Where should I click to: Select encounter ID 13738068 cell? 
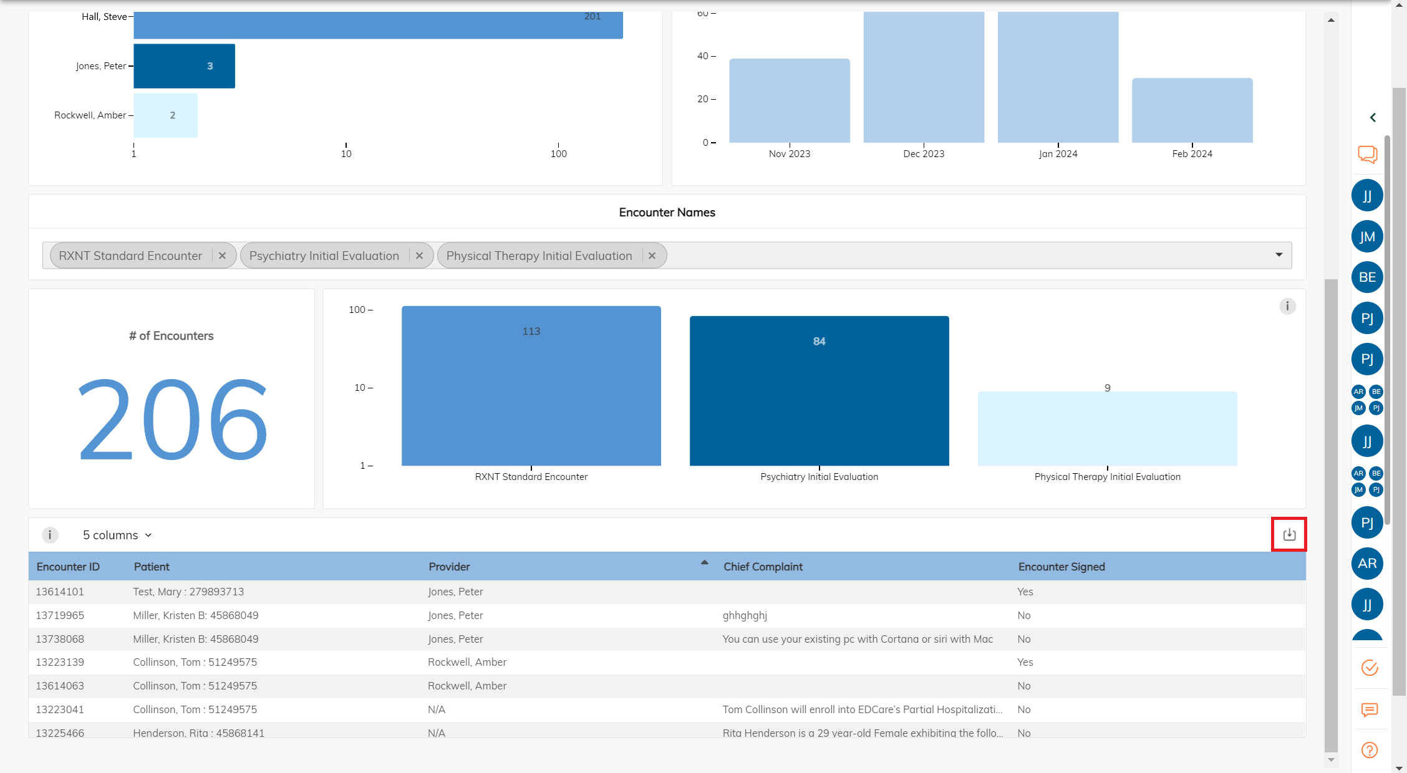(x=60, y=639)
